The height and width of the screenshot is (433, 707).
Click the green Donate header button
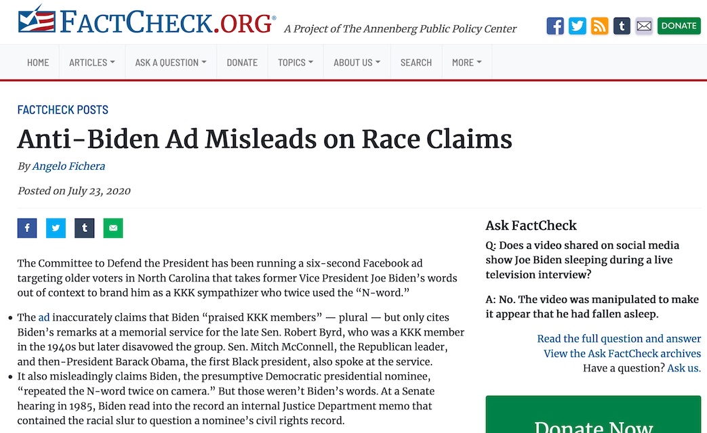tap(679, 26)
